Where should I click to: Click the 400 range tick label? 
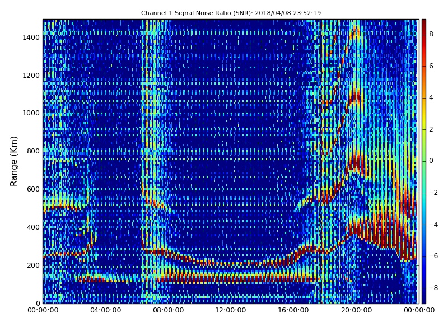coord(33,227)
